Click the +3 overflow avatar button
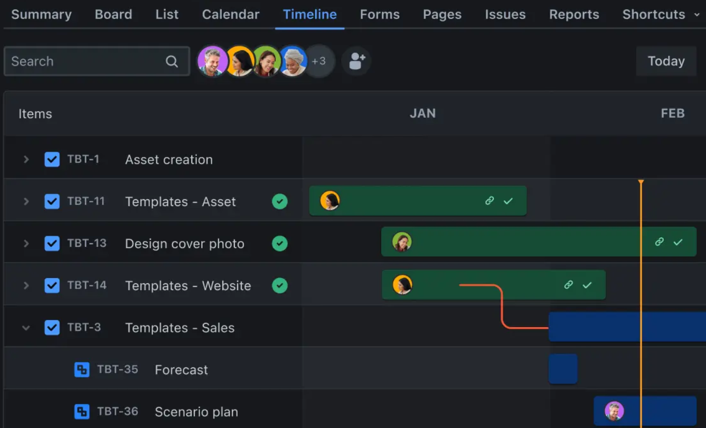The image size is (706, 428). pos(320,61)
